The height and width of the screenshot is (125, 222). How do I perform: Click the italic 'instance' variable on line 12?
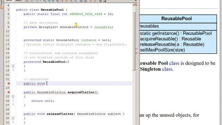pyautogui.click(x=89, y=40)
